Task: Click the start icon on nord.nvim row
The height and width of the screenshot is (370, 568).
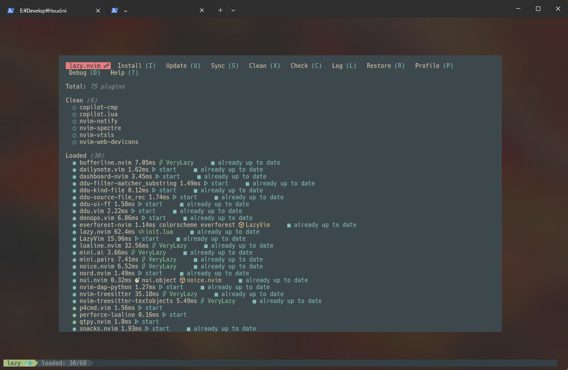Action: pyautogui.click(x=140, y=273)
